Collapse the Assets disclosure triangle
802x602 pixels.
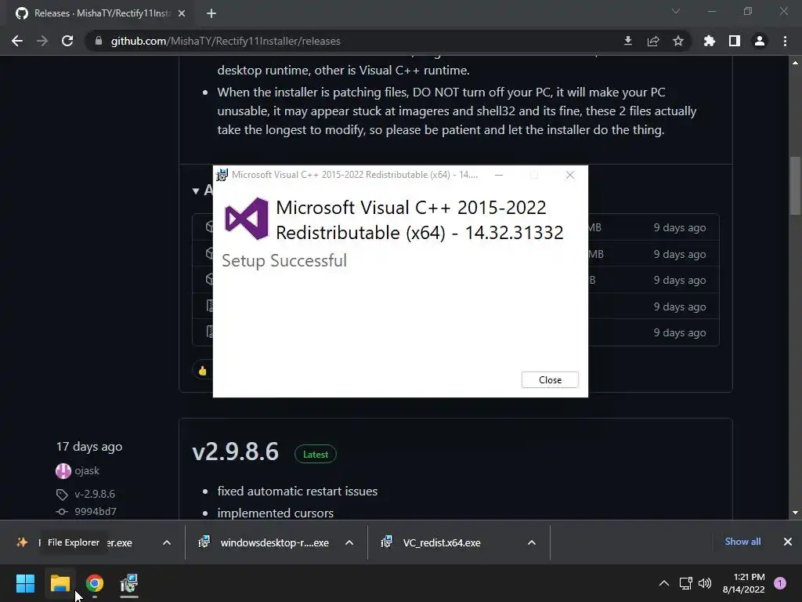(x=195, y=191)
